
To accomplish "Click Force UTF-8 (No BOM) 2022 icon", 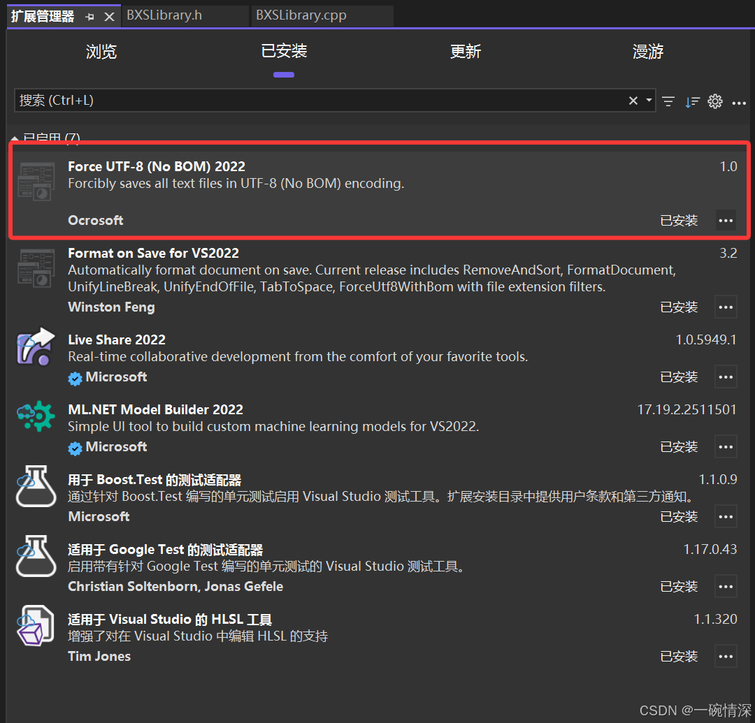I will [x=36, y=182].
